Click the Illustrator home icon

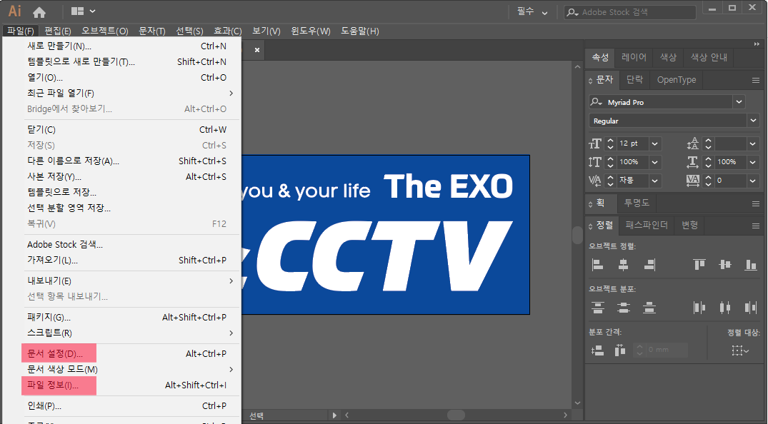[39, 11]
